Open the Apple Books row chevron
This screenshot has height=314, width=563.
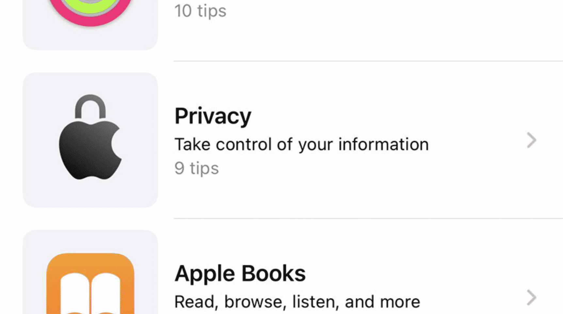(531, 297)
